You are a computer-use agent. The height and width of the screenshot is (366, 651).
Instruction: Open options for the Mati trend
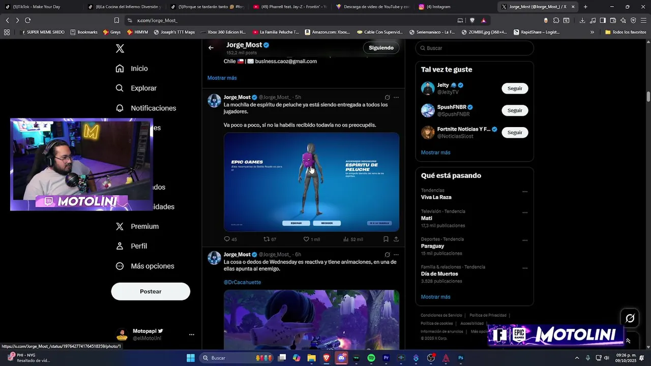[x=525, y=212]
